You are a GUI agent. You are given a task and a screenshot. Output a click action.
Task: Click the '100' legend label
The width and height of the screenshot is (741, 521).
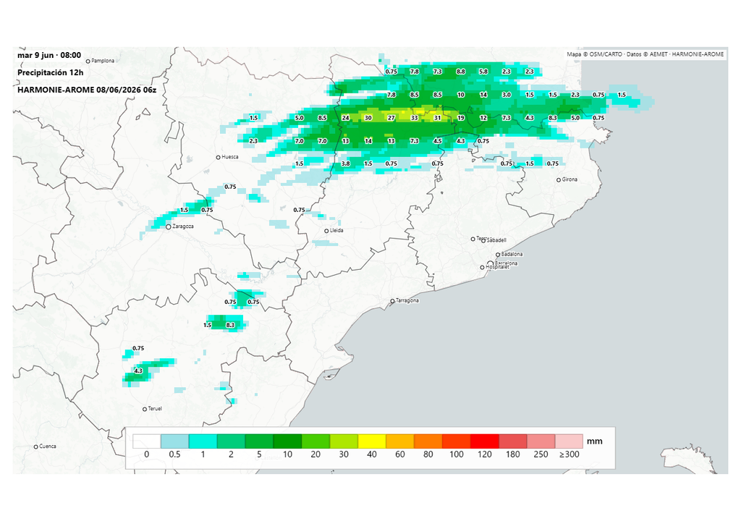point(457,455)
